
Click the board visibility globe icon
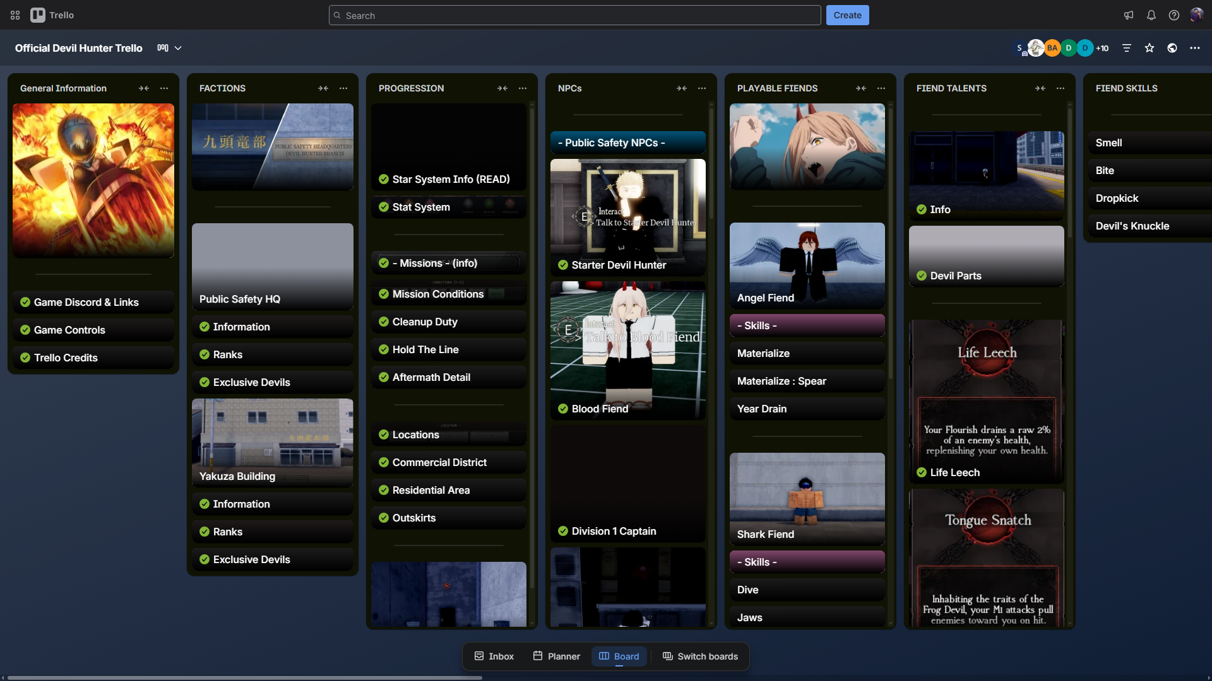coord(1172,48)
